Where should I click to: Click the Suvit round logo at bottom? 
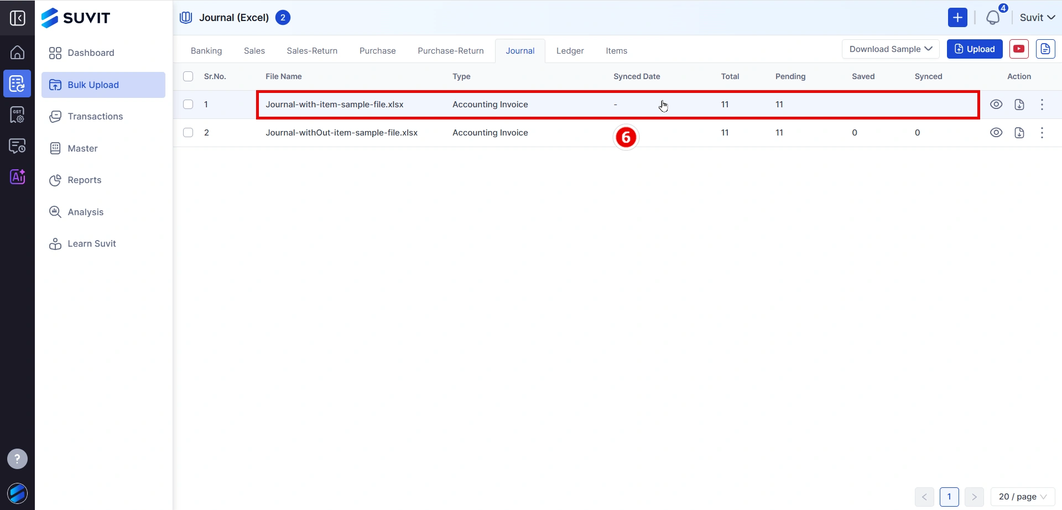[17, 493]
